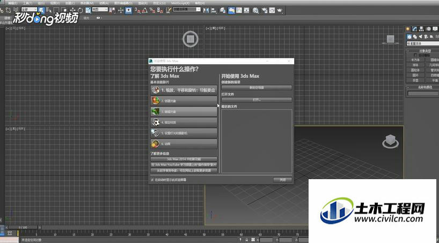Click the Bind to Space Warp icon

pos(16,10)
